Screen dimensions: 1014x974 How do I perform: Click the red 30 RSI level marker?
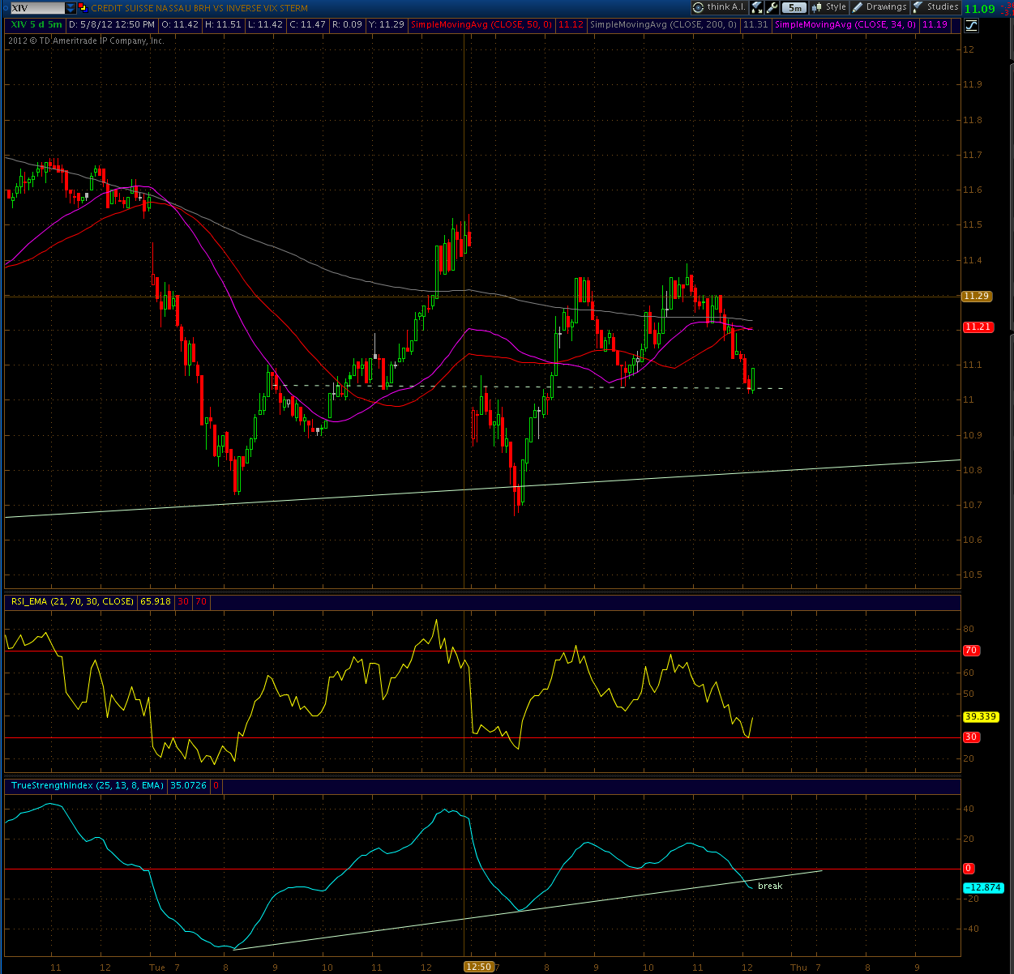tap(970, 737)
